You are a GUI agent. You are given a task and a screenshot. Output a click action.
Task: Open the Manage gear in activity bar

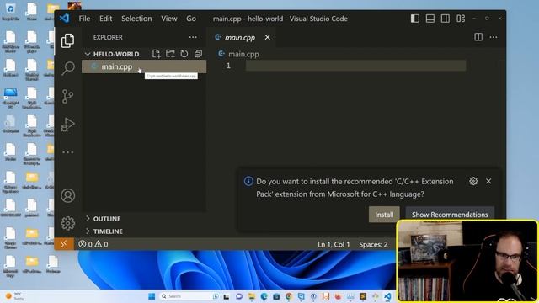[x=67, y=223]
